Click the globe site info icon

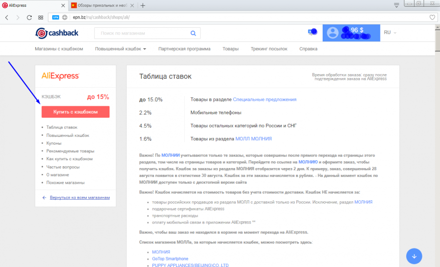65,18
